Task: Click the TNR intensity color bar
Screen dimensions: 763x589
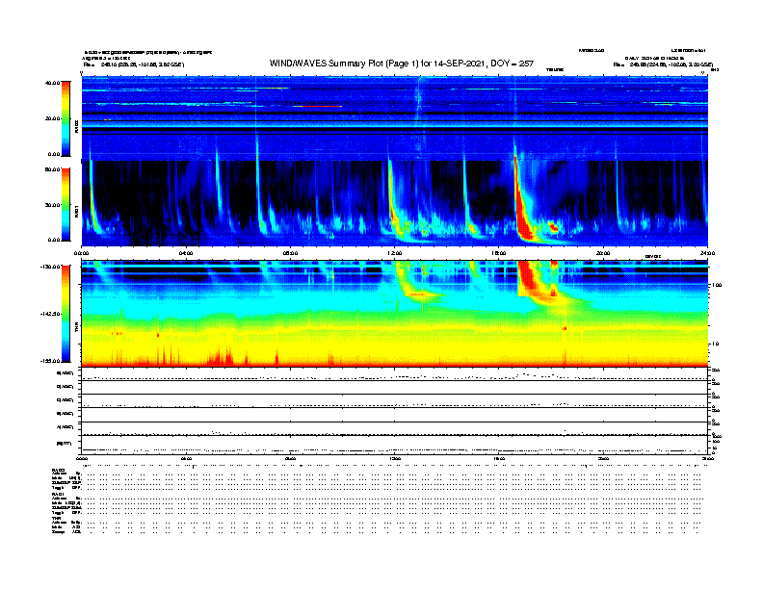Action: click(x=66, y=314)
